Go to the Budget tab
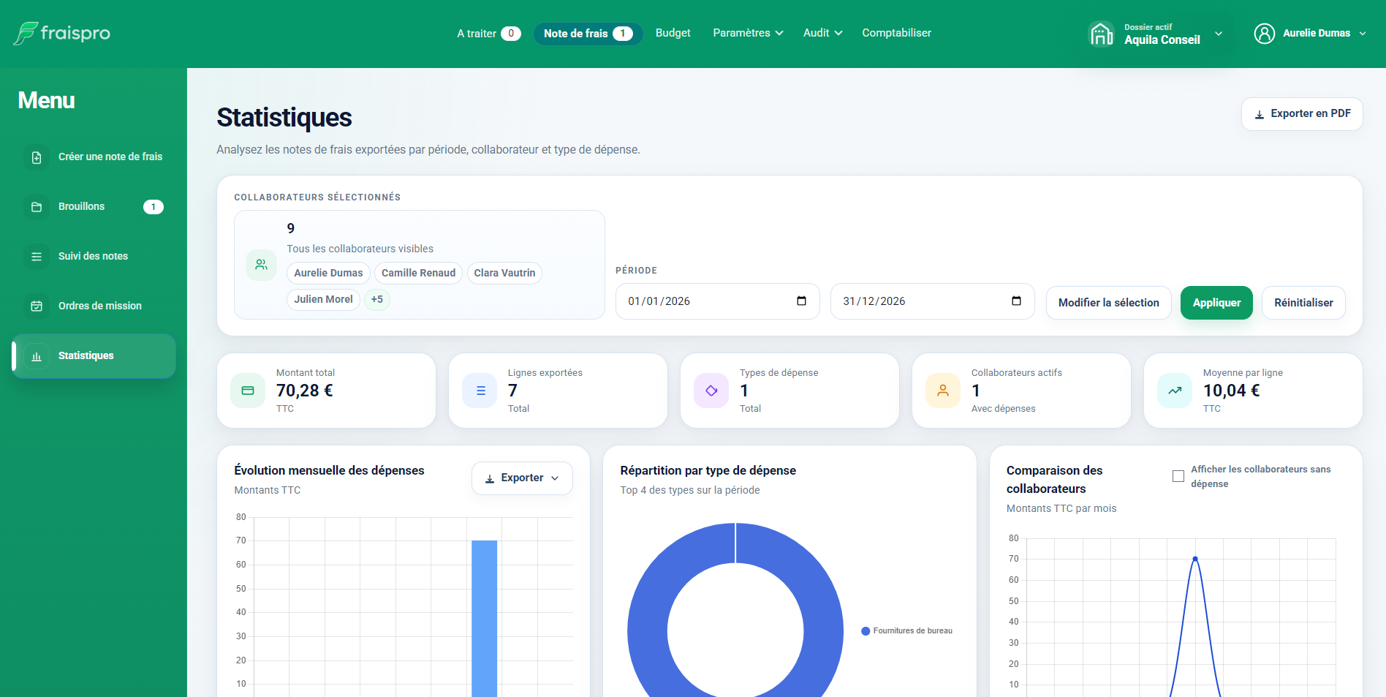Viewport: 1386px width, 697px height. pyautogui.click(x=673, y=34)
